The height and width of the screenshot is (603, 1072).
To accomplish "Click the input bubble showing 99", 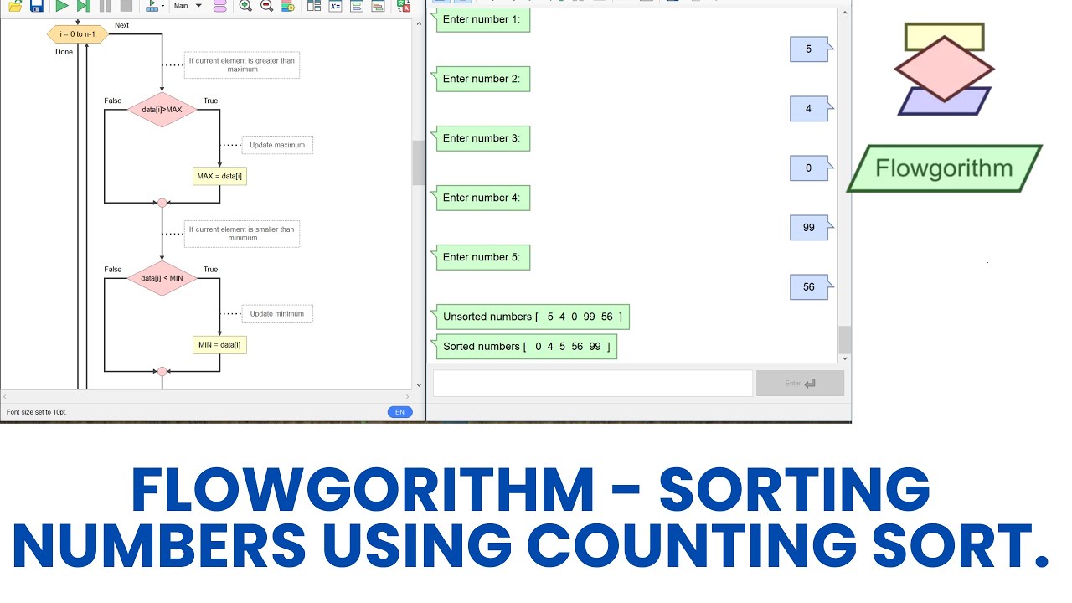I will click(811, 228).
